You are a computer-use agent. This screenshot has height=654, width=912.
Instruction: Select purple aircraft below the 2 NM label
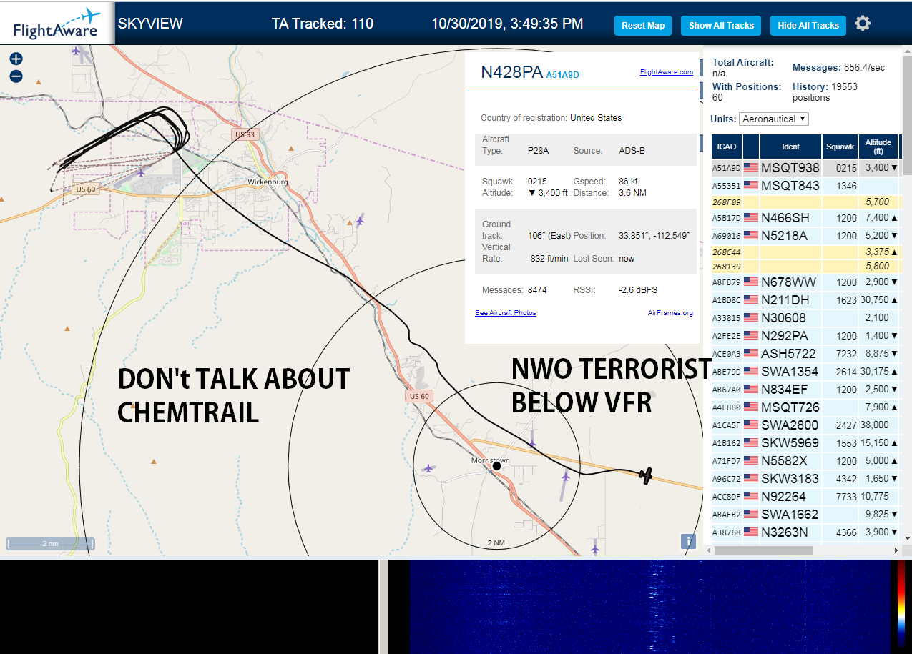click(x=594, y=548)
